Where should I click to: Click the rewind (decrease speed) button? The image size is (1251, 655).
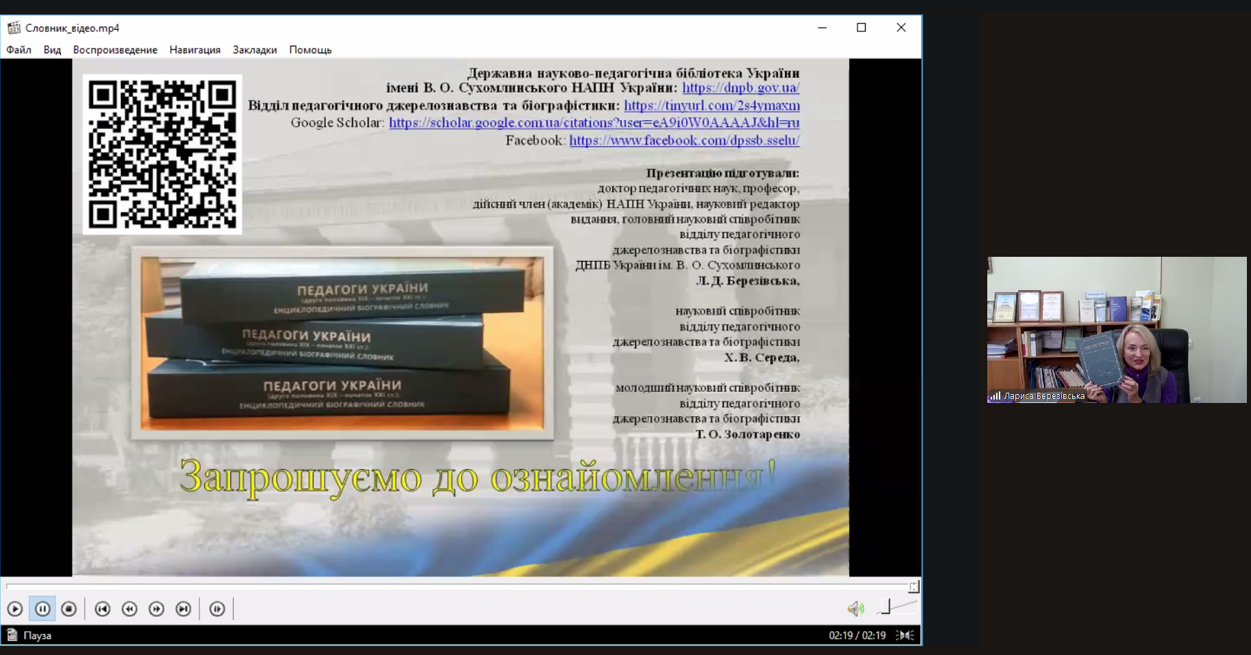tap(129, 609)
